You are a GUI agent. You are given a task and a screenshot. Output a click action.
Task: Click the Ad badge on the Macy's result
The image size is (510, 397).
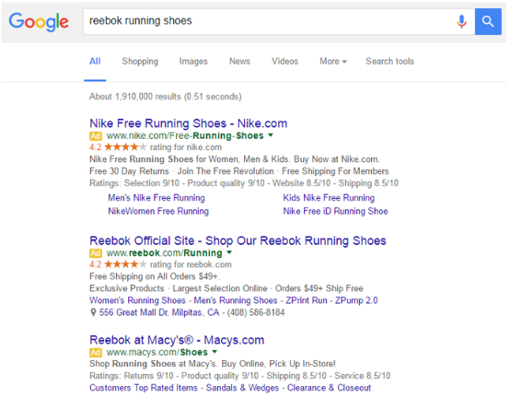[x=96, y=352]
